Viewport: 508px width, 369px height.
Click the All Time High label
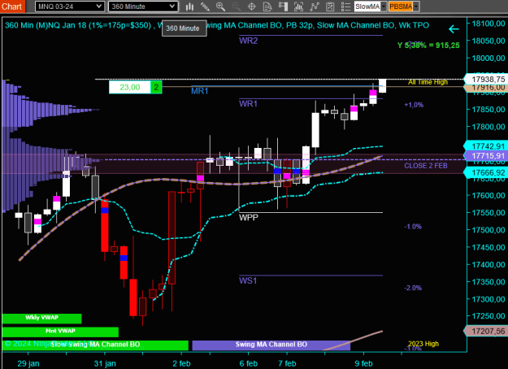pyautogui.click(x=428, y=82)
